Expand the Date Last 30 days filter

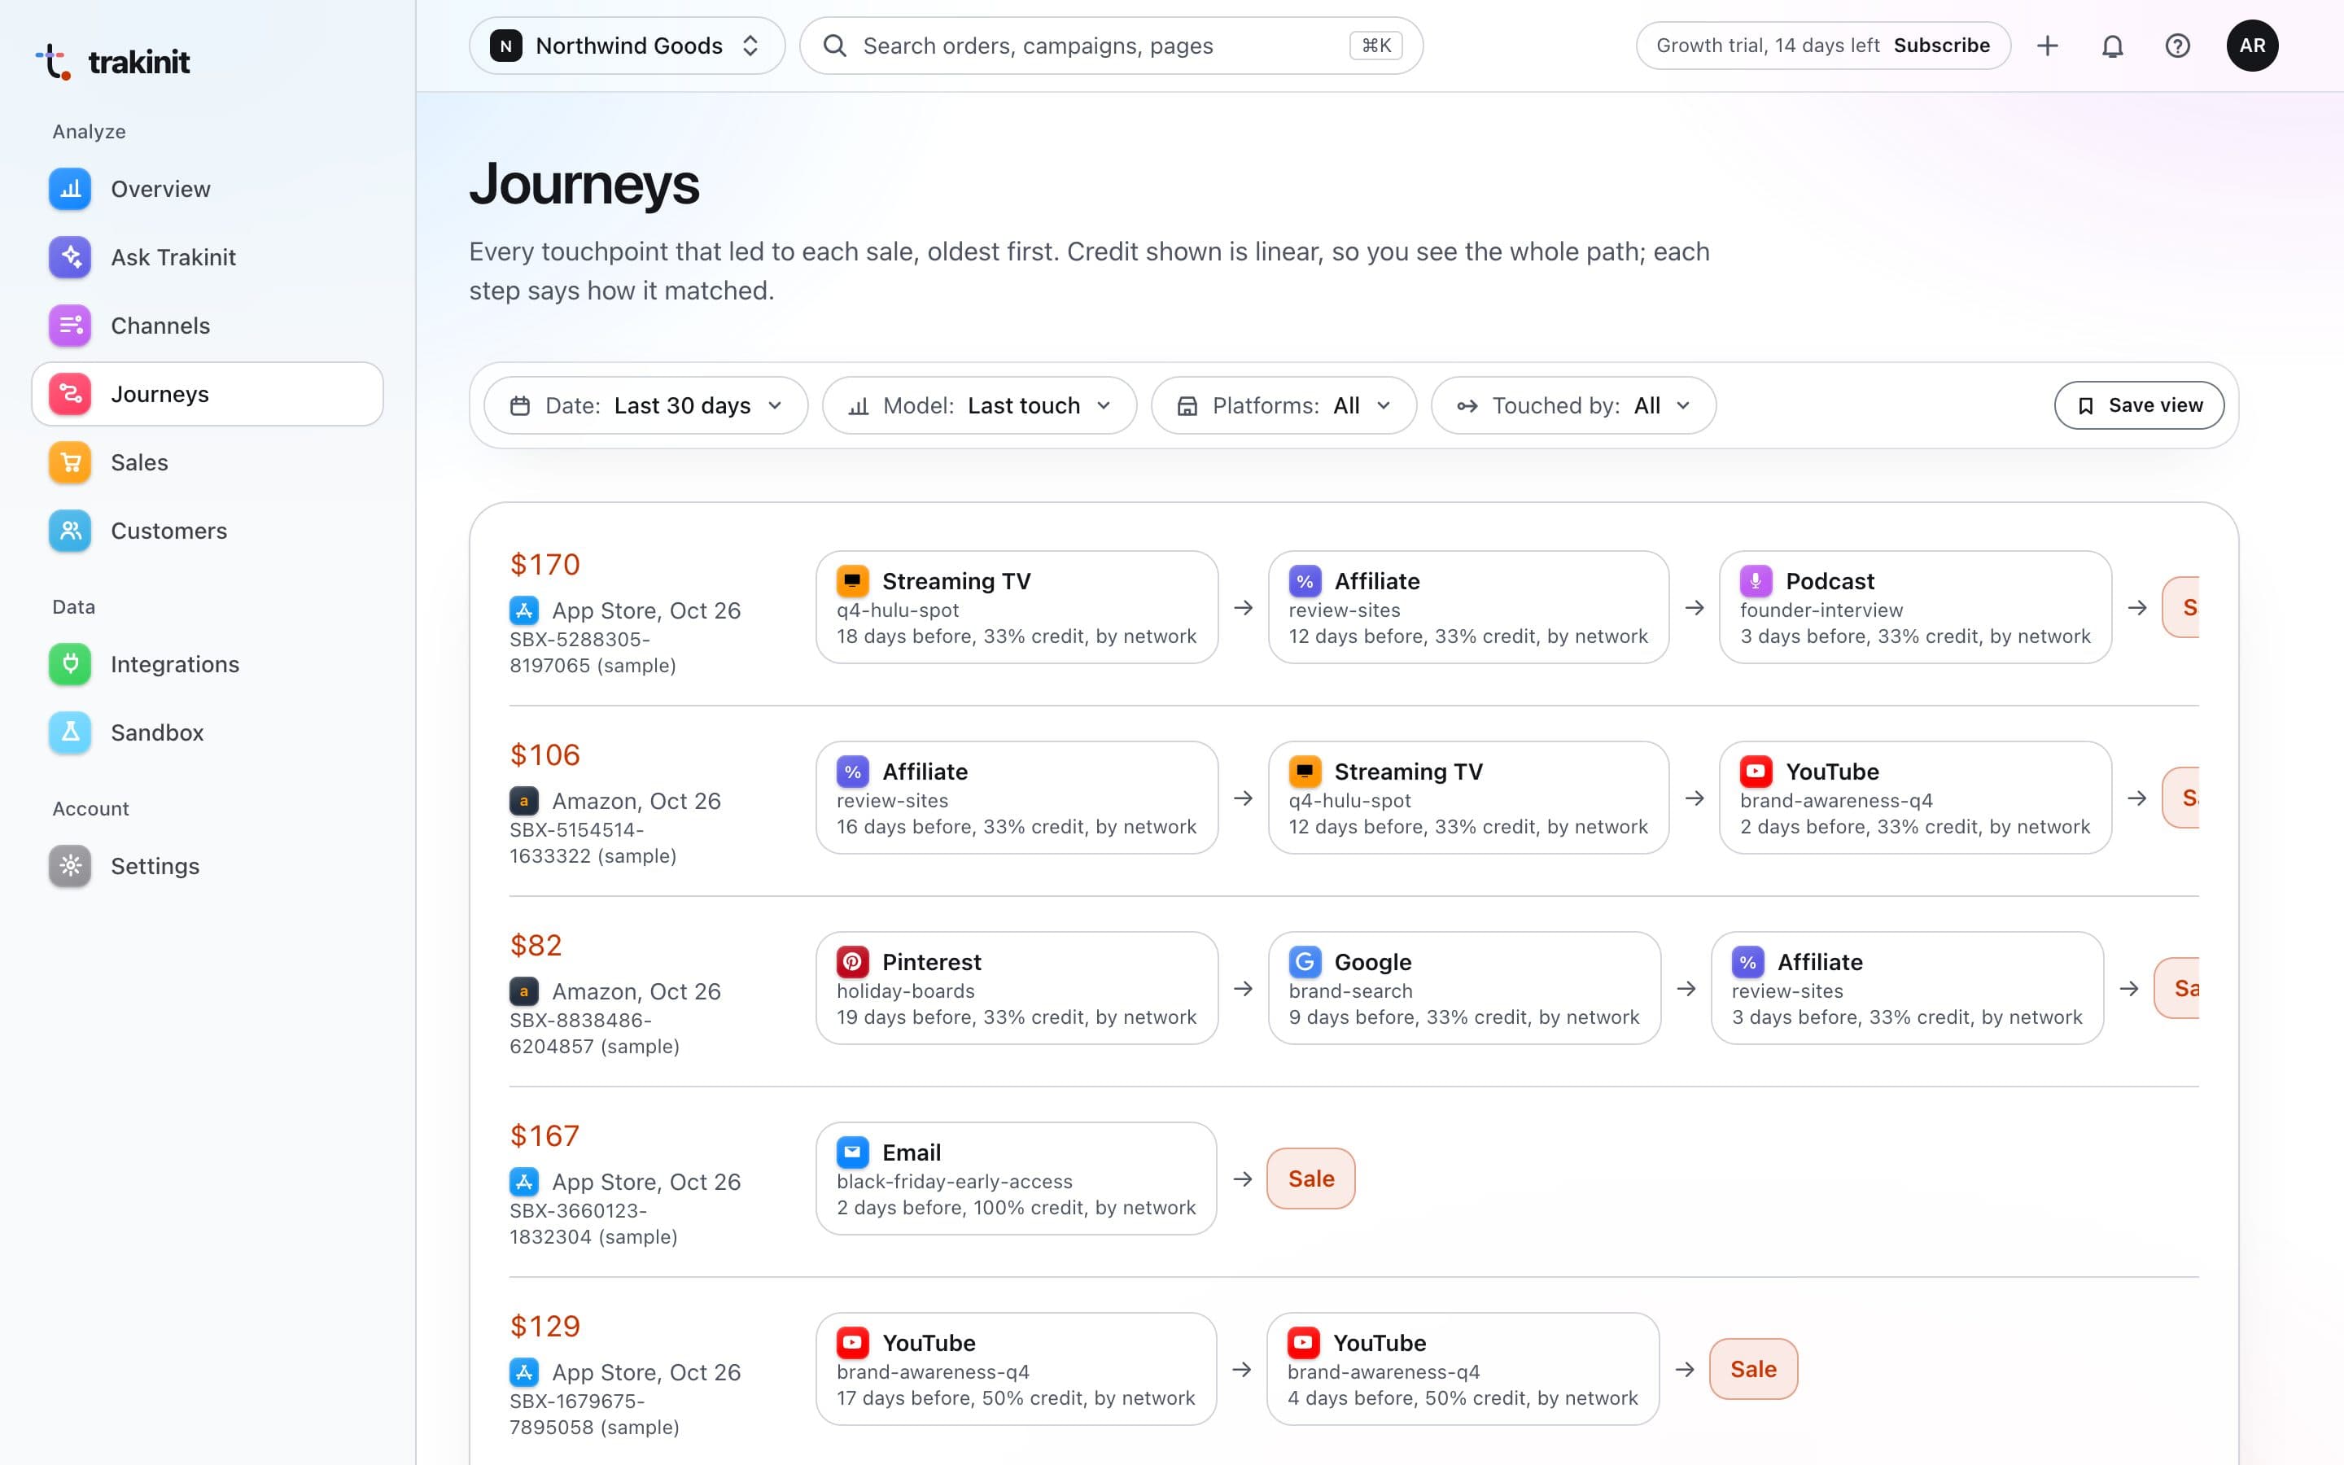[x=646, y=406]
